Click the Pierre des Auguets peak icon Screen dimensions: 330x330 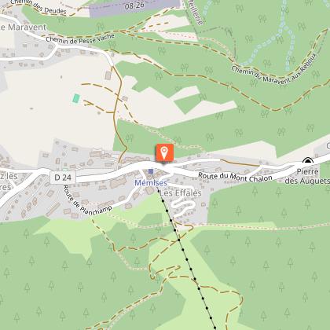pyautogui.click(x=308, y=160)
